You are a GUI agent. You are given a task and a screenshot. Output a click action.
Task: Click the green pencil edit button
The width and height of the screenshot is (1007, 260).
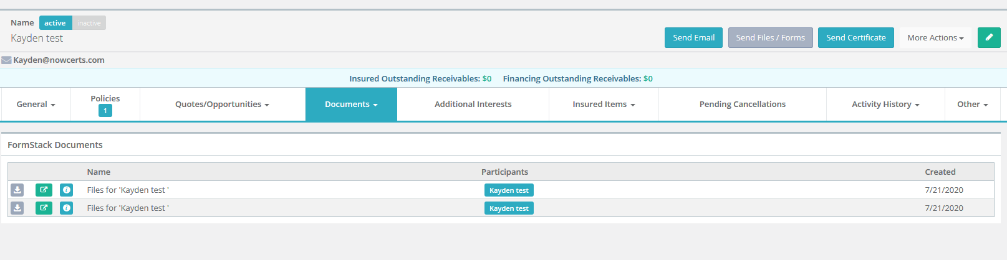coord(988,37)
